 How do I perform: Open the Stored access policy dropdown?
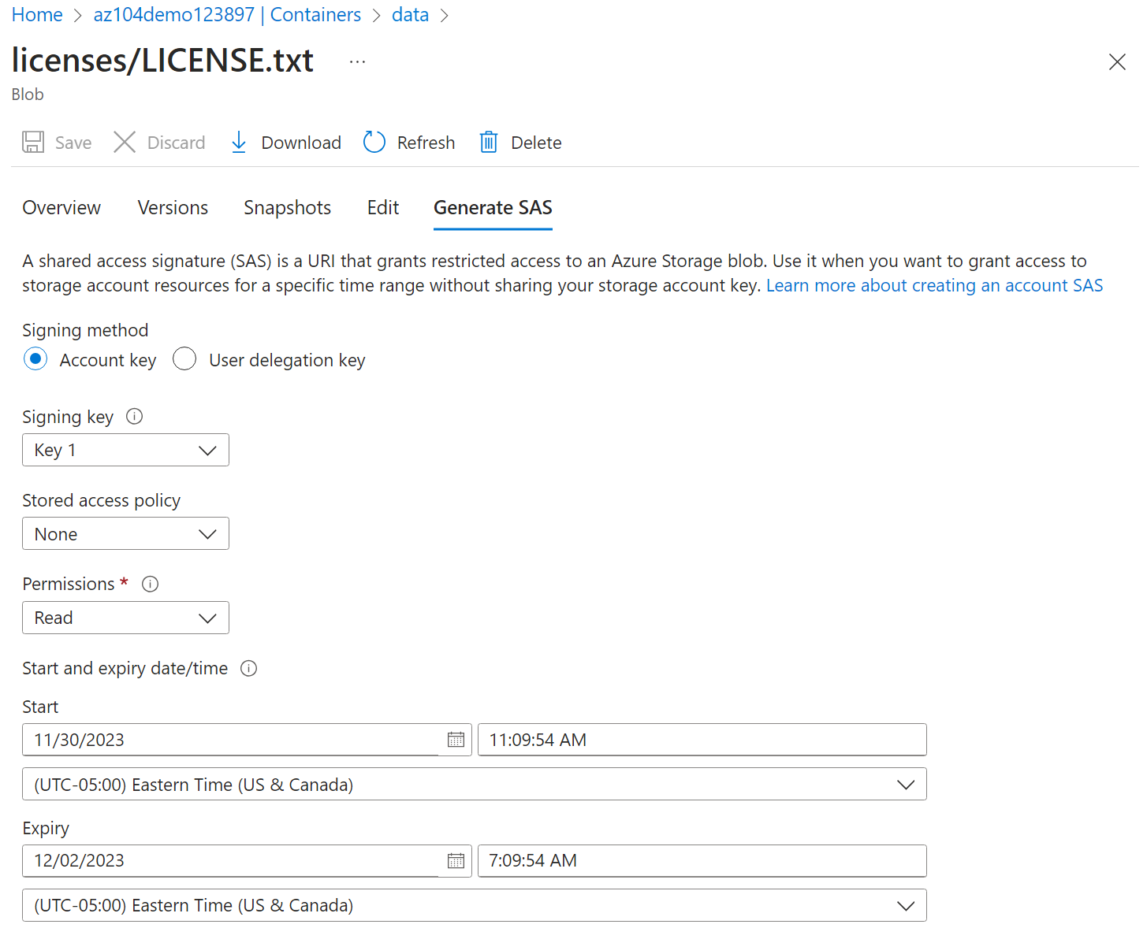pos(125,534)
